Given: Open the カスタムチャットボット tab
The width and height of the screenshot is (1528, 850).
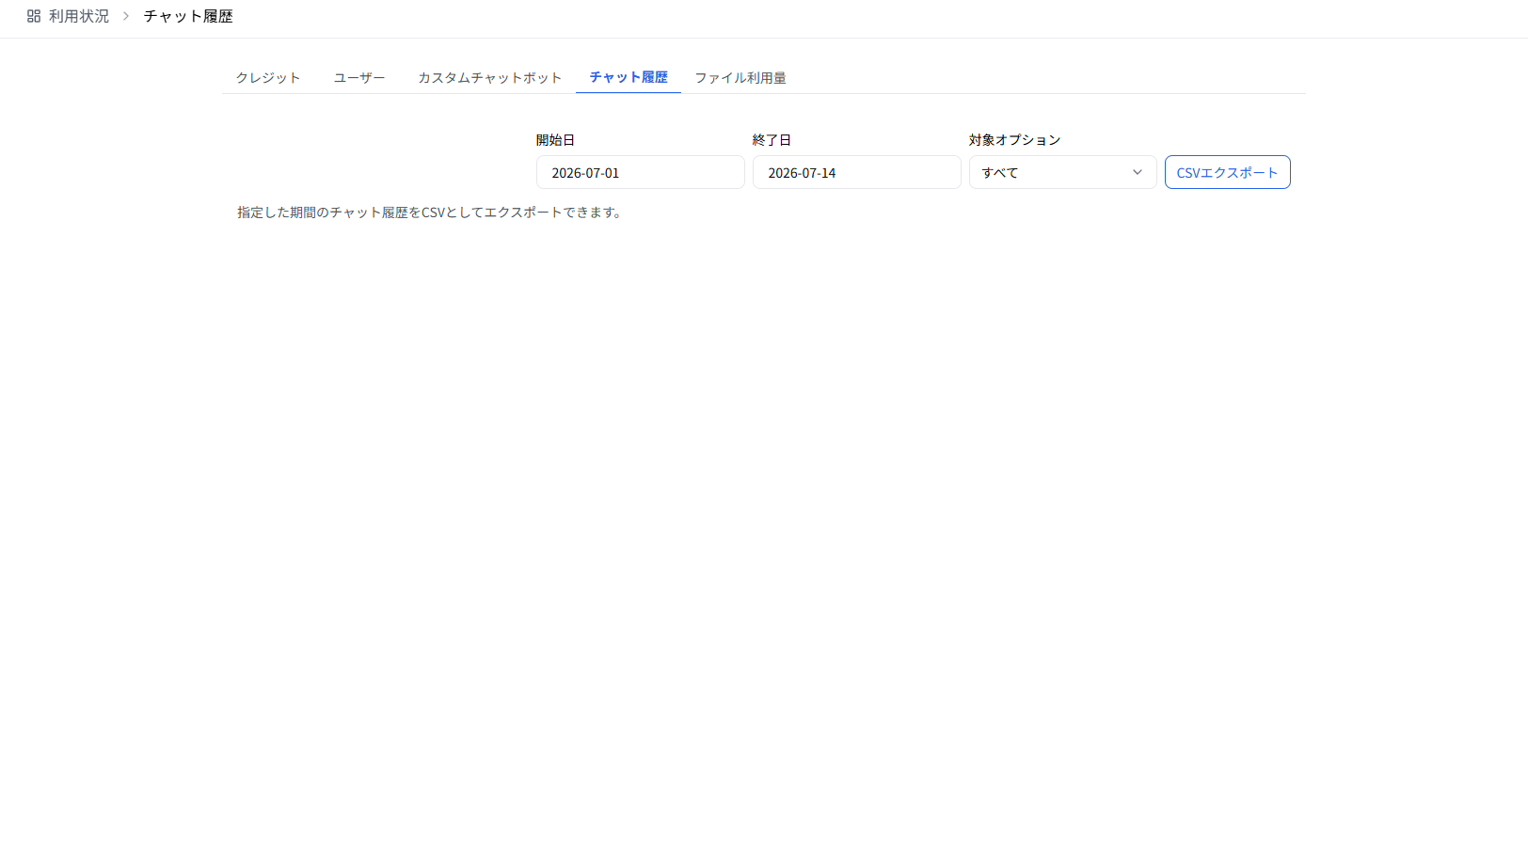Looking at the screenshot, I should tap(489, 77).
